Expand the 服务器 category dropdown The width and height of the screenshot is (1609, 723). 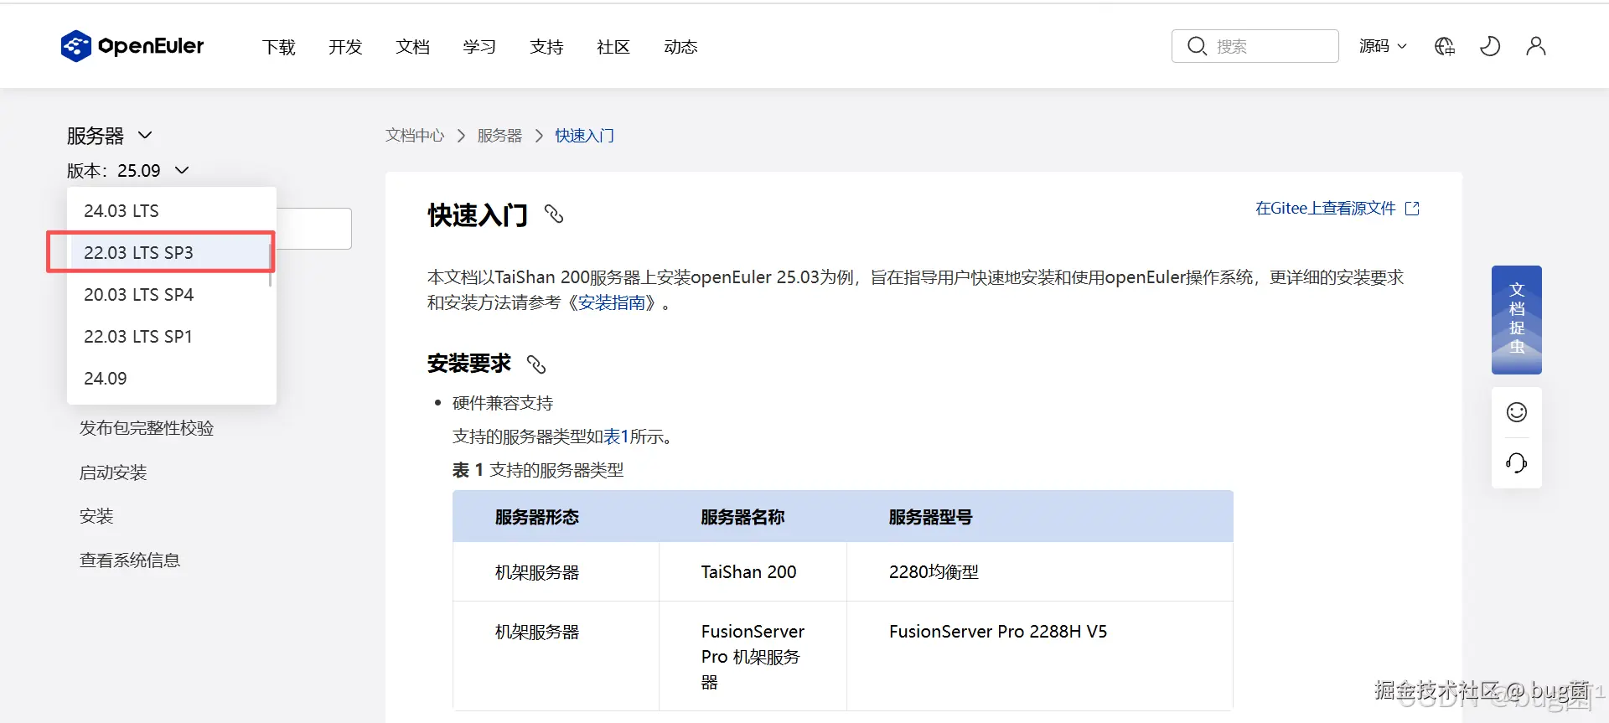point(110,136)
